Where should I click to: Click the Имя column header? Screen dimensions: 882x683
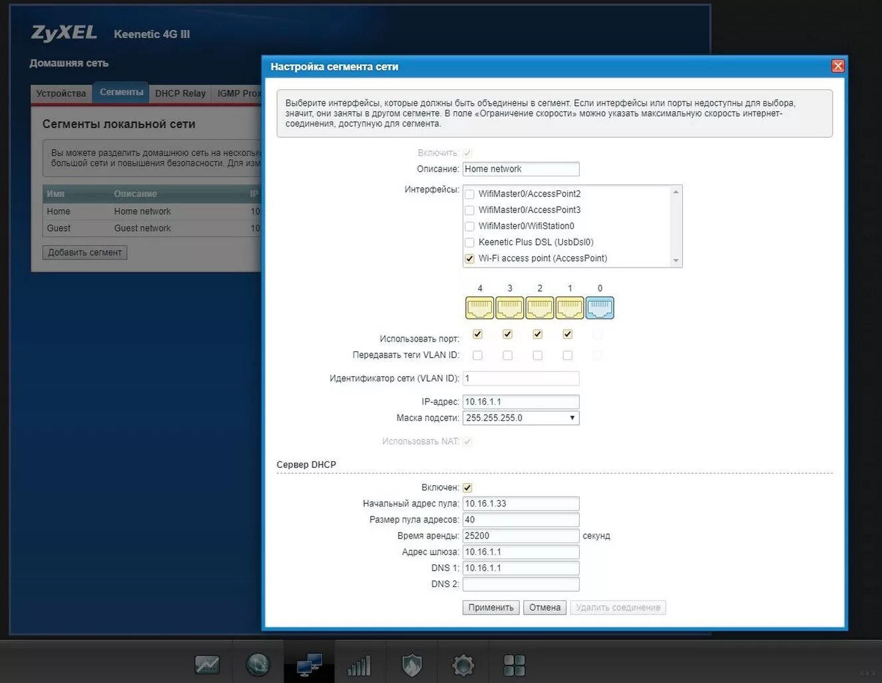[56, 194]
